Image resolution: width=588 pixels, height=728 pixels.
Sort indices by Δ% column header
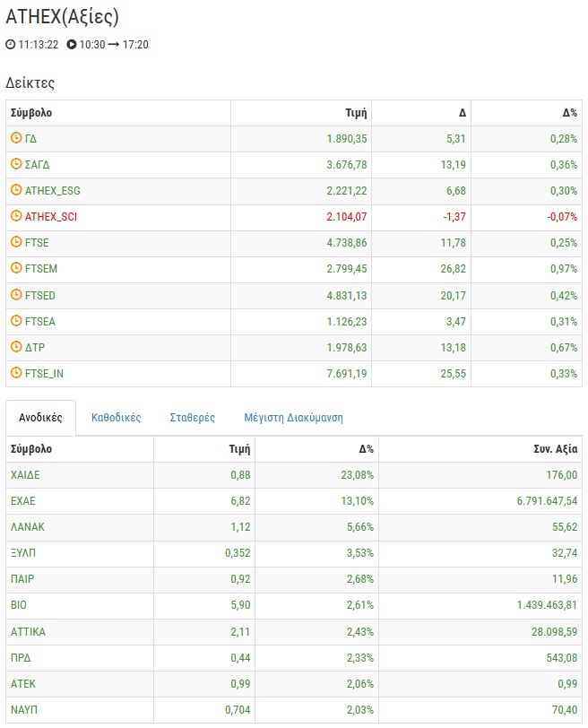[x=569, y=113]
